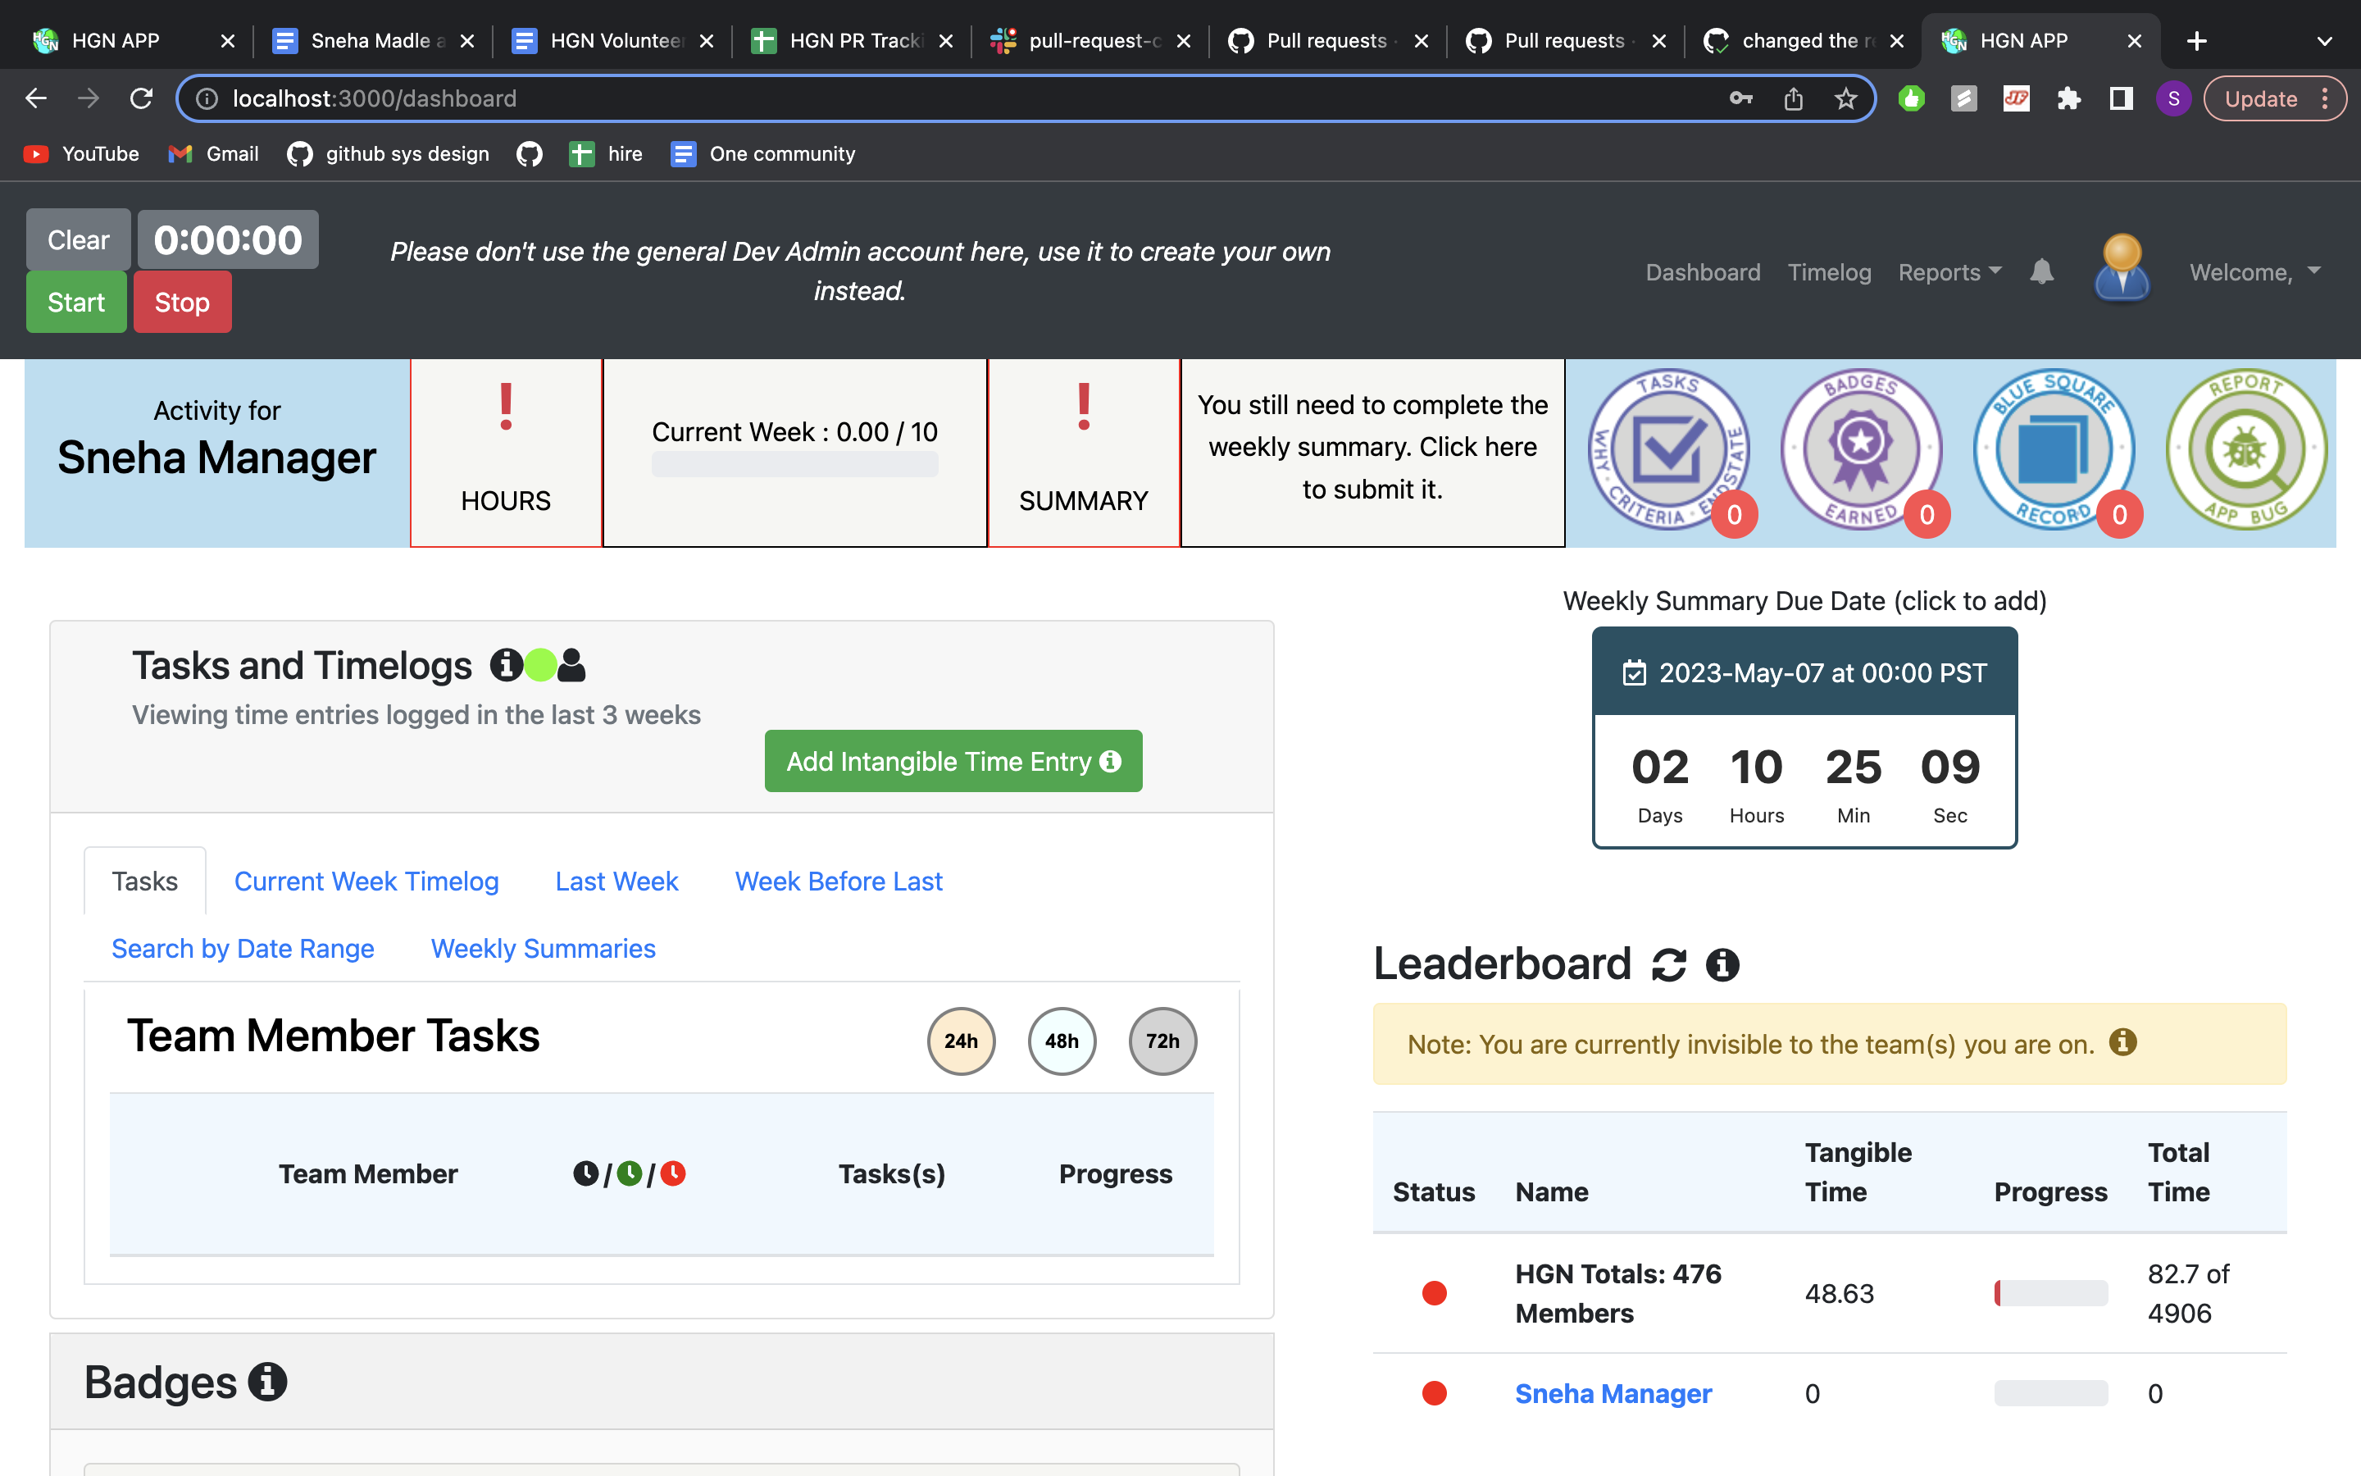Click the info icon beside Badges heading
This screenshot has height=1476, width=2361.
[x=267, y=1382]
